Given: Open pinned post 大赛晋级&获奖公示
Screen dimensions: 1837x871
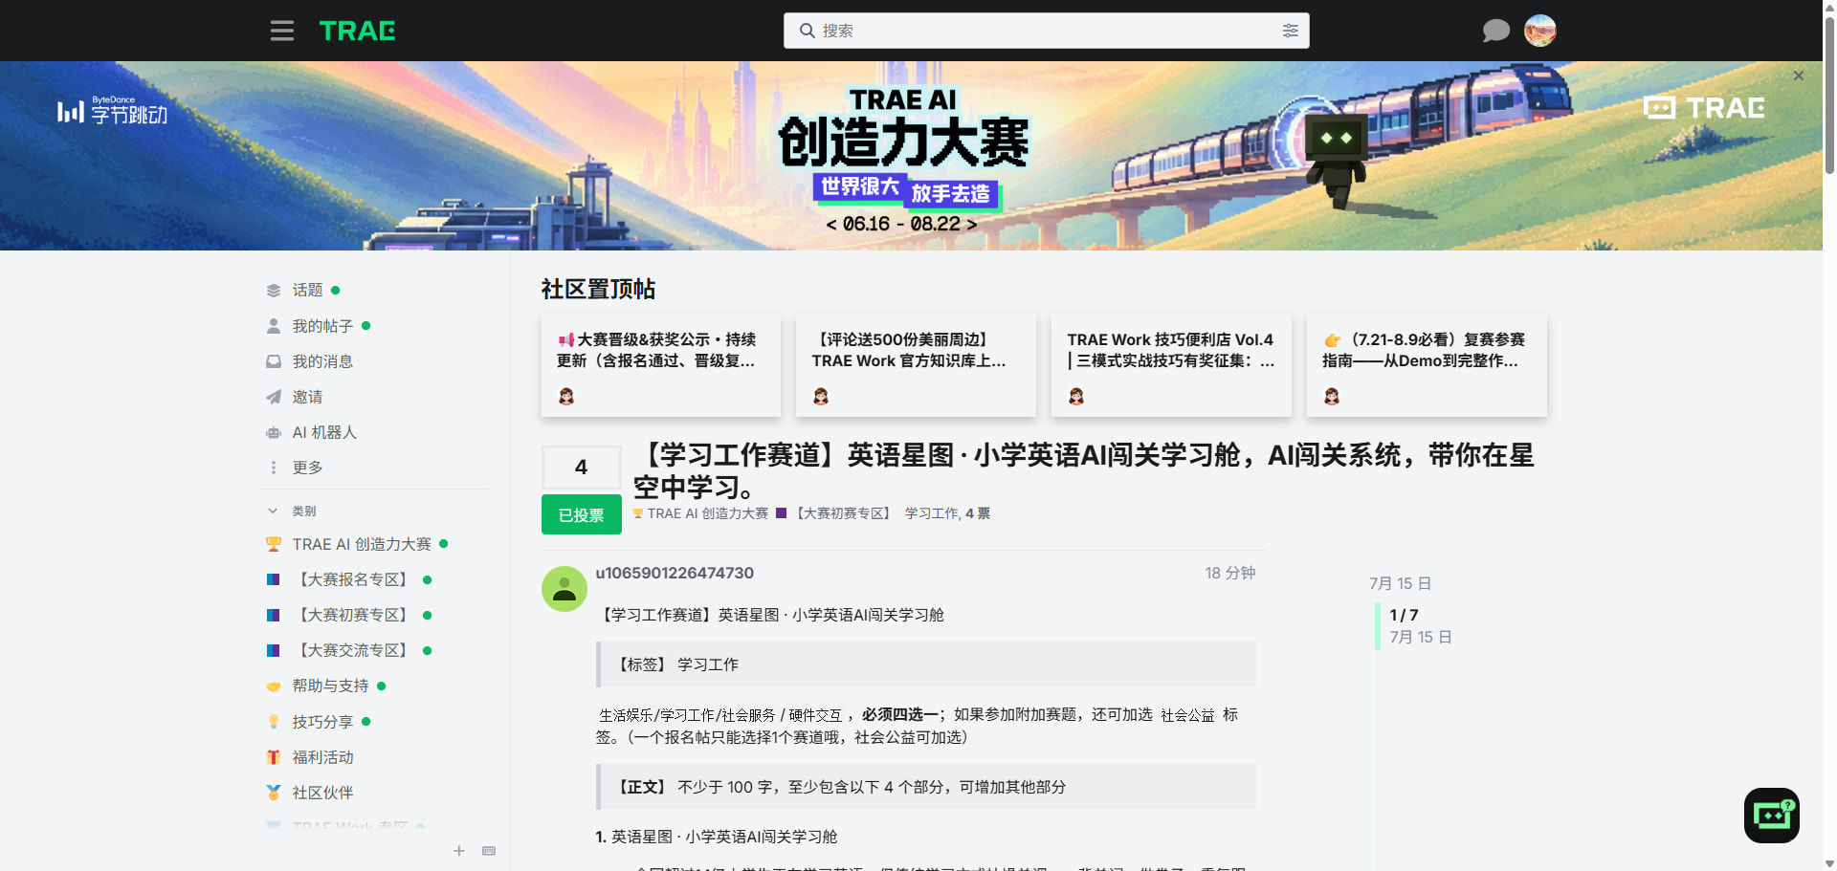Looking at the screenshot, I should click(x=661, y=365).
